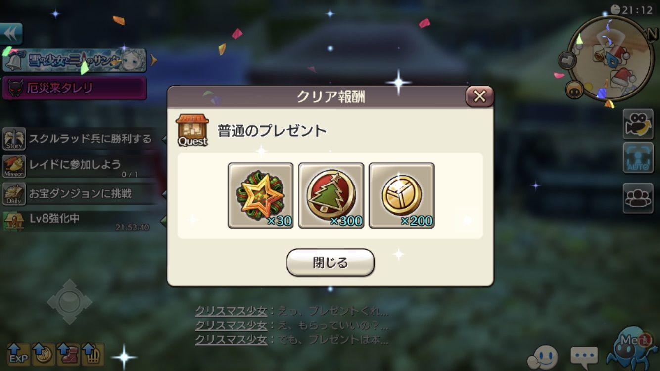Select the Christmas tree medal reward ×300

[331, 195]
